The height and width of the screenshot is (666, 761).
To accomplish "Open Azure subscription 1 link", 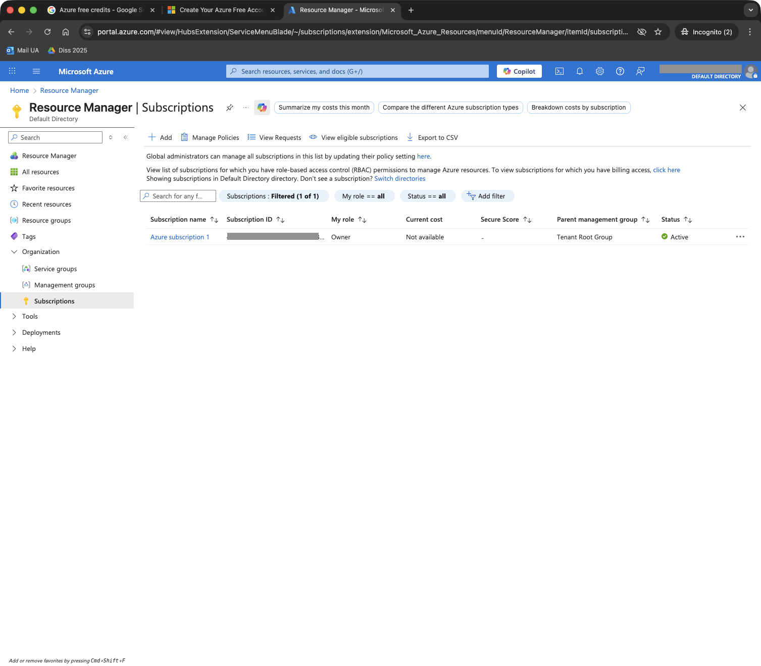I will [180, 237].
